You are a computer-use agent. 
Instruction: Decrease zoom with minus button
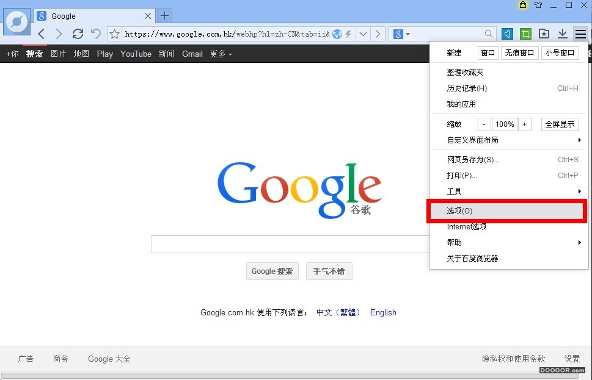click(x=484, y=124)
